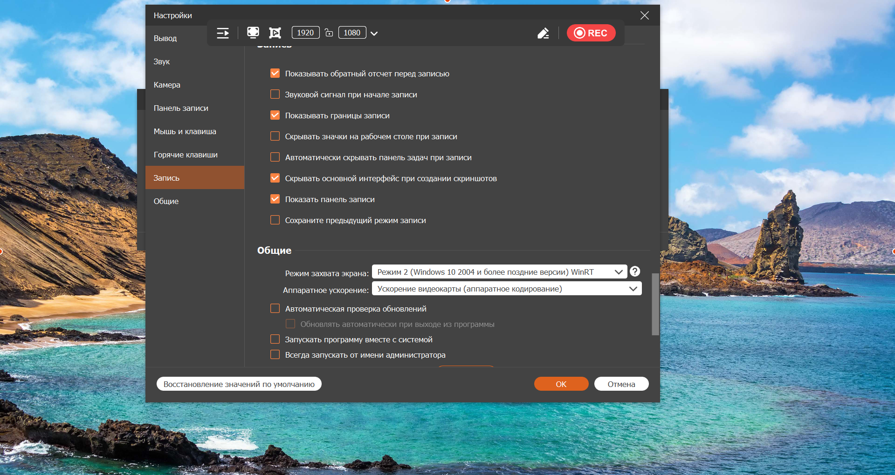
Task: Enable sound signal at recording start
Action: 275,95
